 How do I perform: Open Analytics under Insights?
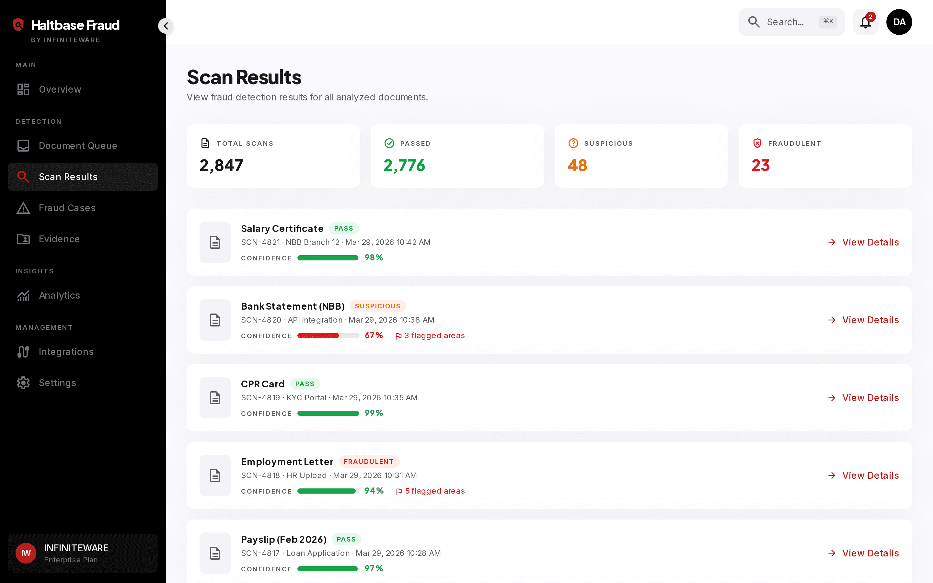(83, 295)
